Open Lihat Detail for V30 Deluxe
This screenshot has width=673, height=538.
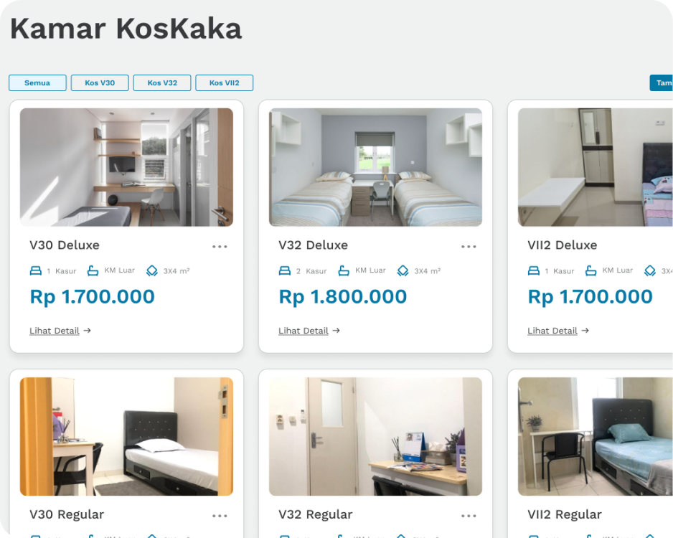tap(60, 331)
